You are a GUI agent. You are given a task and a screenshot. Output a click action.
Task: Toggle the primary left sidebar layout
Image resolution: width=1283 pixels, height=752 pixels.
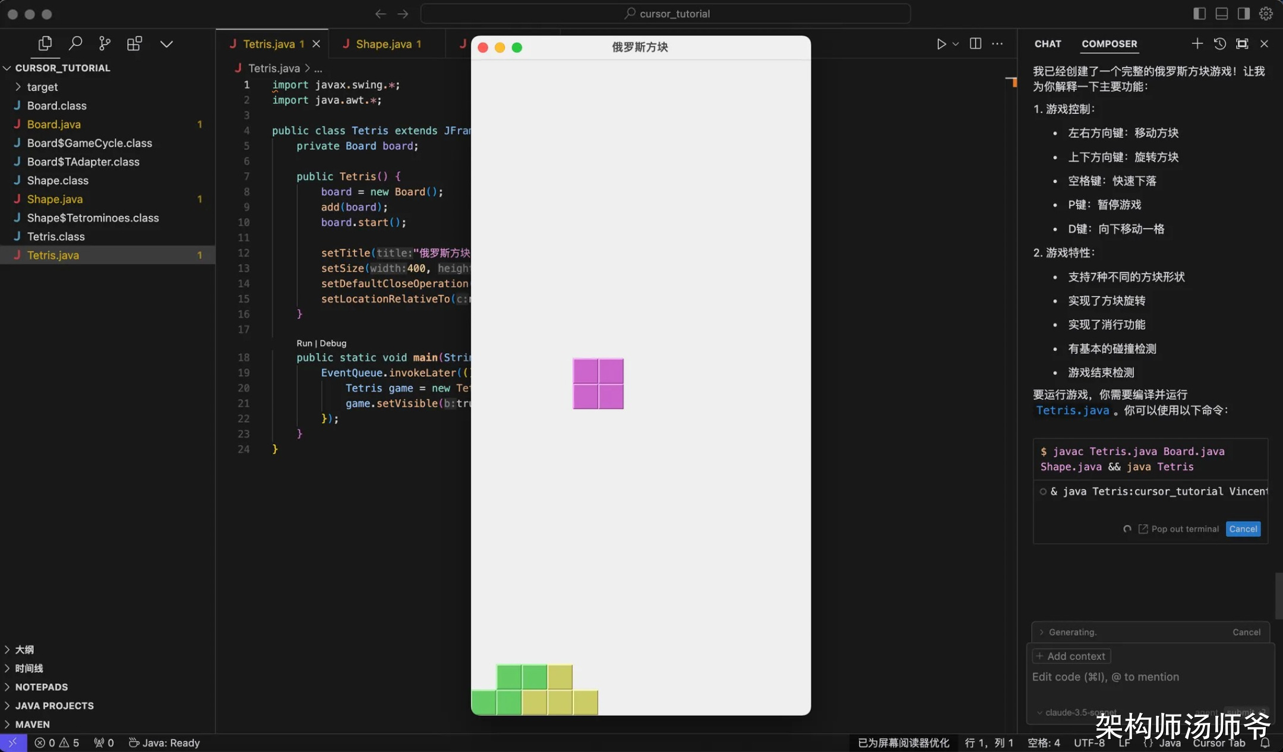click(x=1199, y=14)
